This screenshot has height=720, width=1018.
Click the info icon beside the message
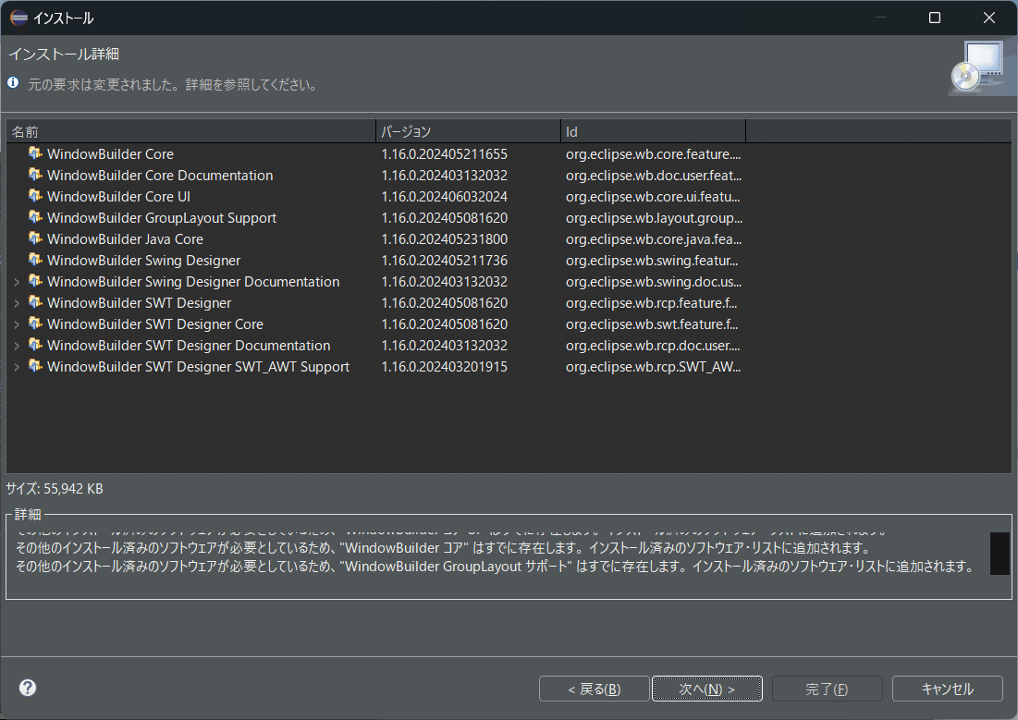(13, 82)
